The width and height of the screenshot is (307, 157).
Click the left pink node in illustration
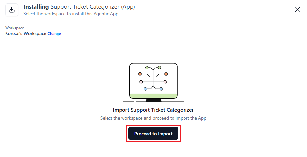pyautogui.click(x=141, y=82)
